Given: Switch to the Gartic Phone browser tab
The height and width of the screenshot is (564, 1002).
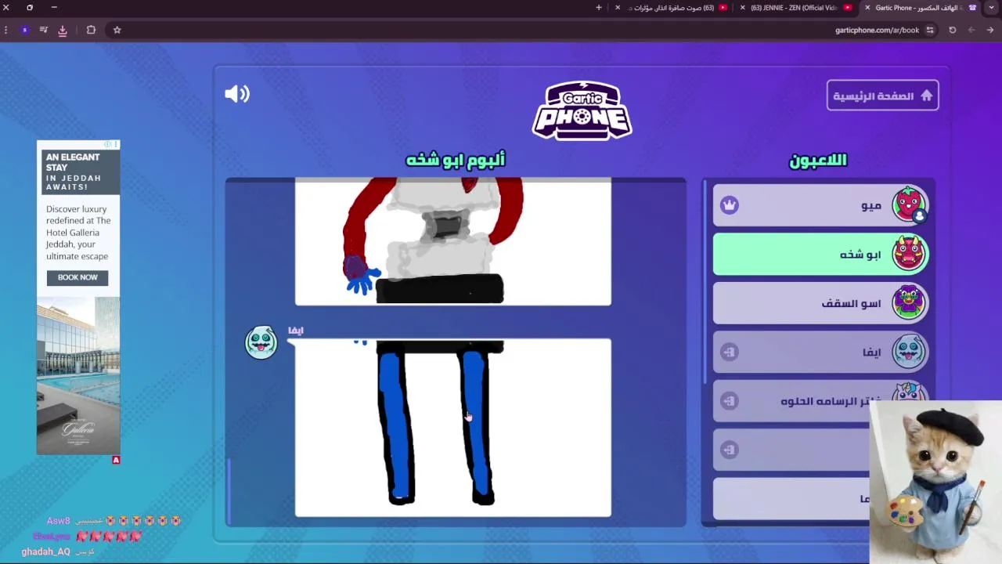Looking at the screenshot, I should 920,8.
